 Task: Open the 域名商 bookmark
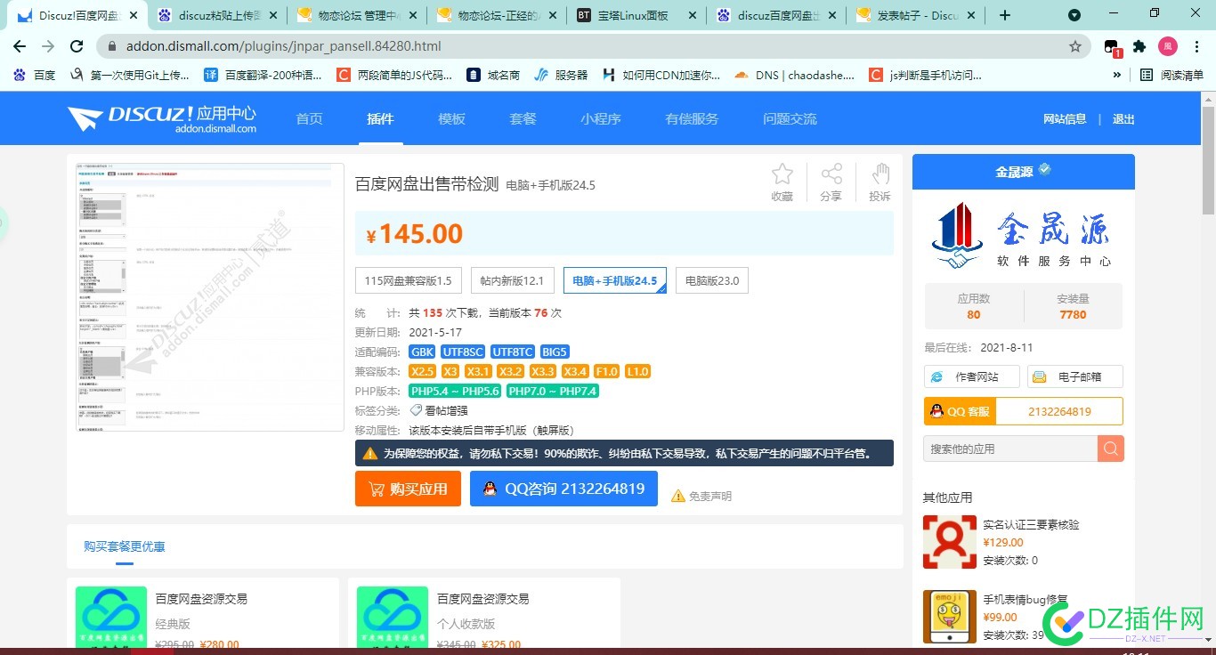point(493,76)
